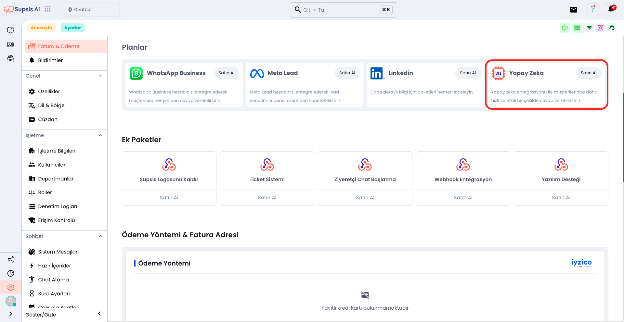This screenshot has width=624, height=322.
Task: Open Süre Ayarları menu item
Action: pos(66,294)
